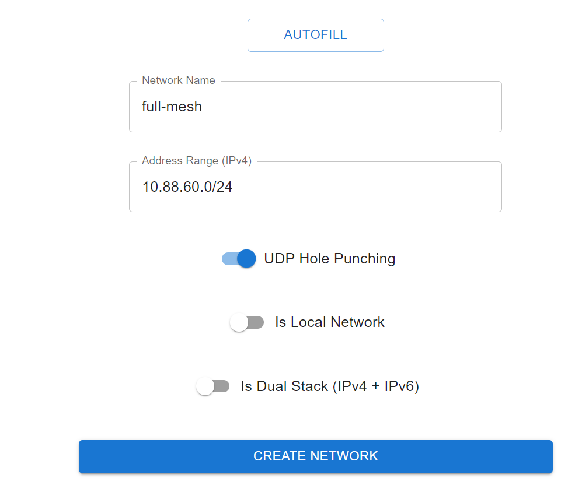582x482 pixels.
Task: Use AUTOFILL to populate the form
Action: click(x=315, y=35)
